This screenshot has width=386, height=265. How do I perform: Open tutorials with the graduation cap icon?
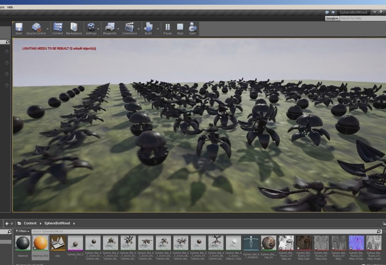pos(333,12)
